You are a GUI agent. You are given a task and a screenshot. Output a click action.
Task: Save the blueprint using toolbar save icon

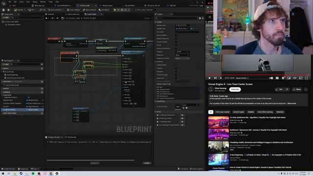[3, 10]
